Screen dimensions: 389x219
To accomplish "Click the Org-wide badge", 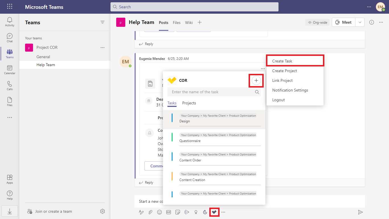I will 318,22.
